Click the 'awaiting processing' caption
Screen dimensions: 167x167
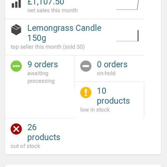[41, 77]
